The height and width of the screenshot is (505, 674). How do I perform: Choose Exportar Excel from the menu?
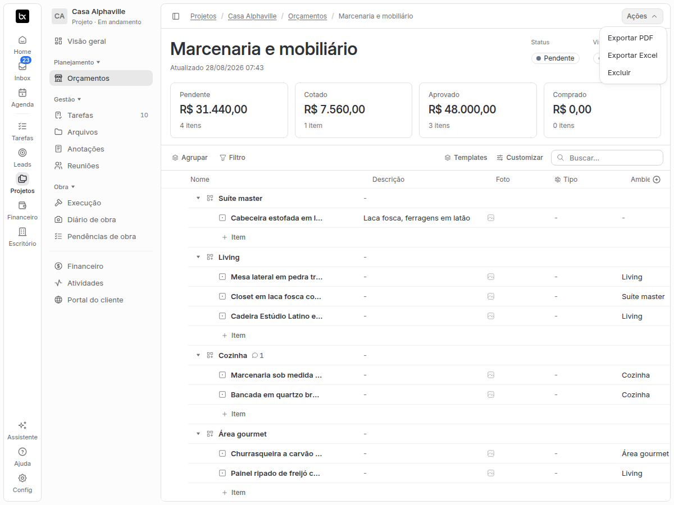(x=633, y=56)
